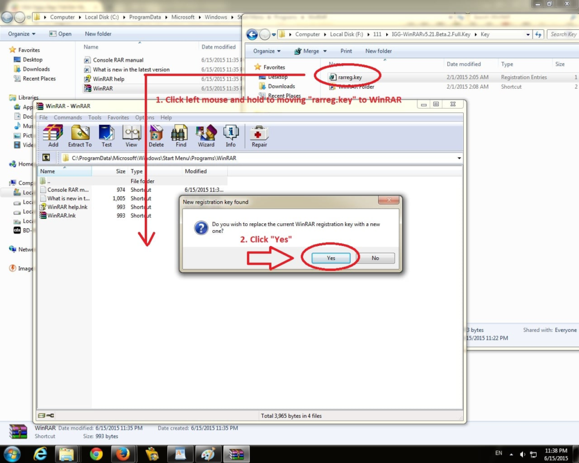Launch the Wizard toolbar icon
Screen dimensions: 579x463
(x=206, y=136)
